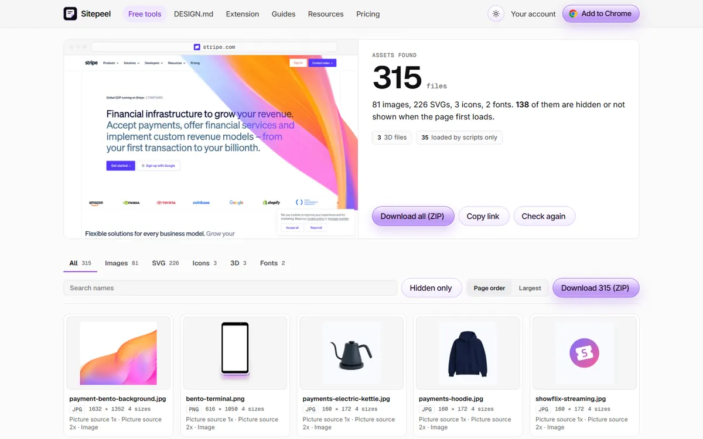Open the hoodie image thumbnail

(467, 353)
